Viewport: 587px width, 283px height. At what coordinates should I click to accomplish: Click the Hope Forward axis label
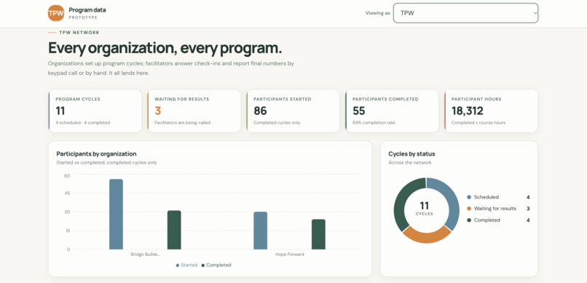coord(290,255)
